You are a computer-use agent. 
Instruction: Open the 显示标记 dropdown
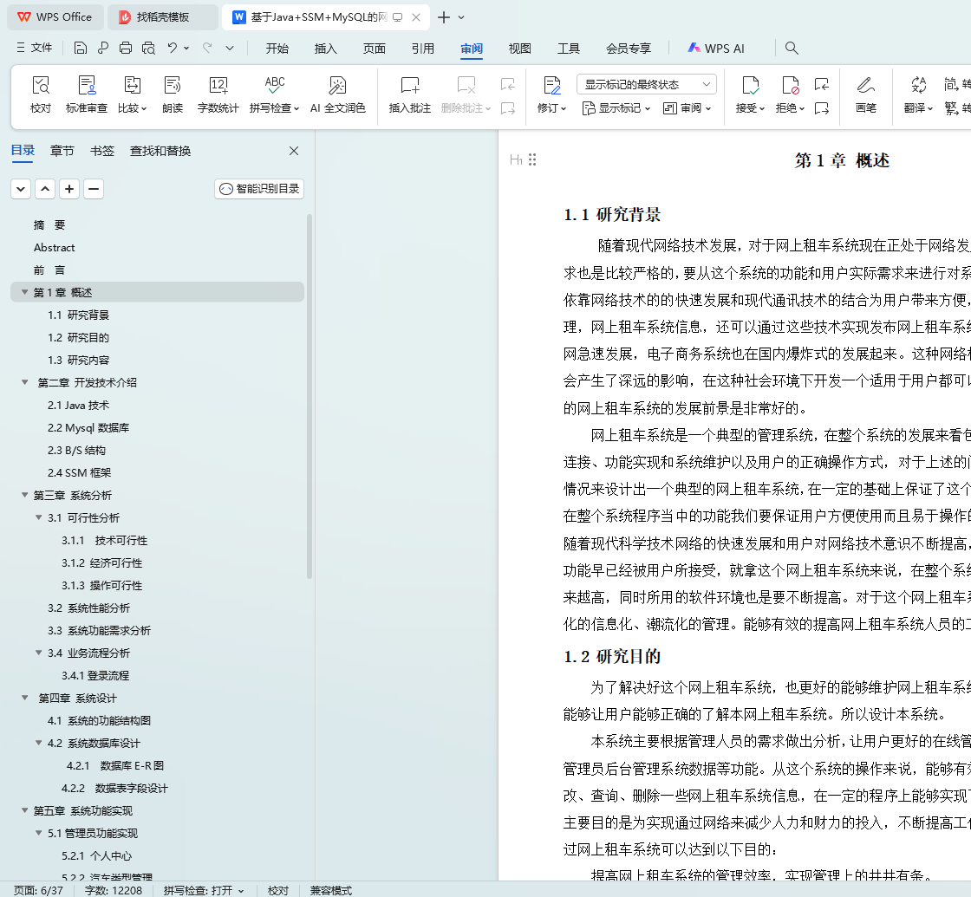[616, 108]
